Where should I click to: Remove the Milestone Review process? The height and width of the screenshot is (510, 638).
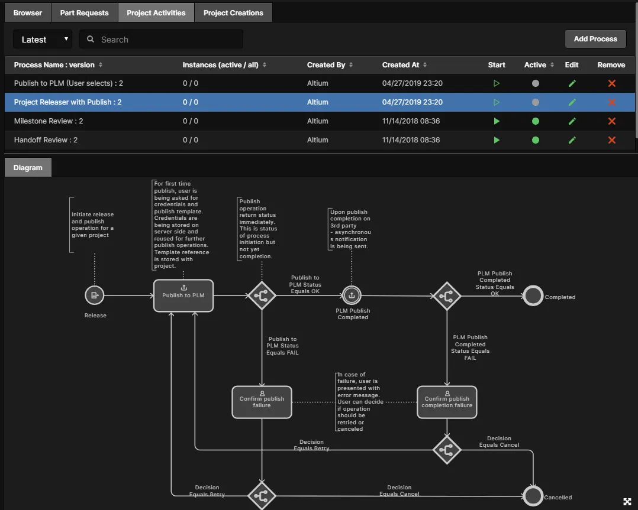tap(611, 121)
